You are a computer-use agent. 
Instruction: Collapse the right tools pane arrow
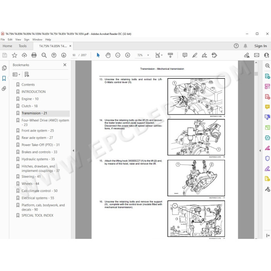[260, 151]
